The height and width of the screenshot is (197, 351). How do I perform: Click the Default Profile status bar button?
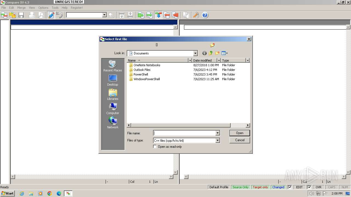[x=219, y=187]
